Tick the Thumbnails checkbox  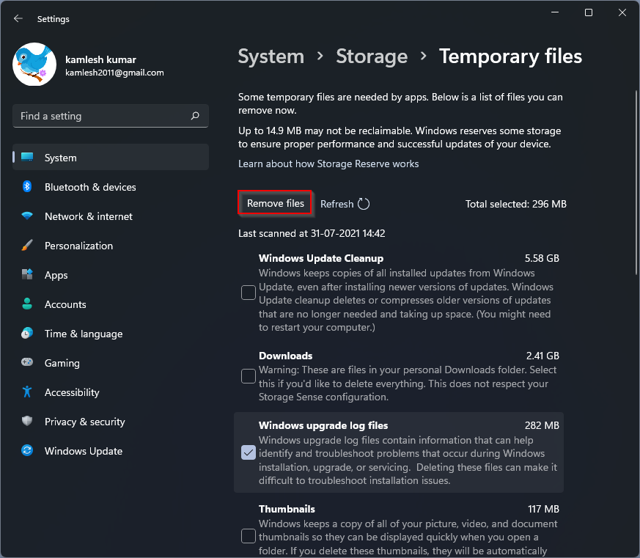pyautogui.click(x=249, y=536)
